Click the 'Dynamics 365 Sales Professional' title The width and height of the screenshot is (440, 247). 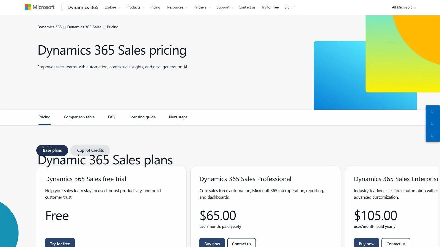point(245,179)
